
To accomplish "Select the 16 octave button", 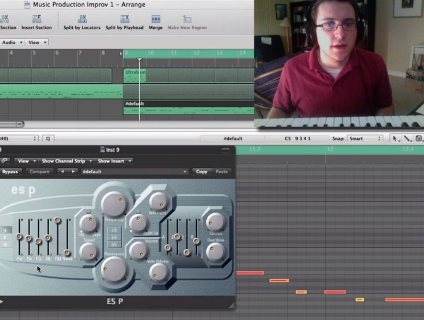I will coord(5,244).
